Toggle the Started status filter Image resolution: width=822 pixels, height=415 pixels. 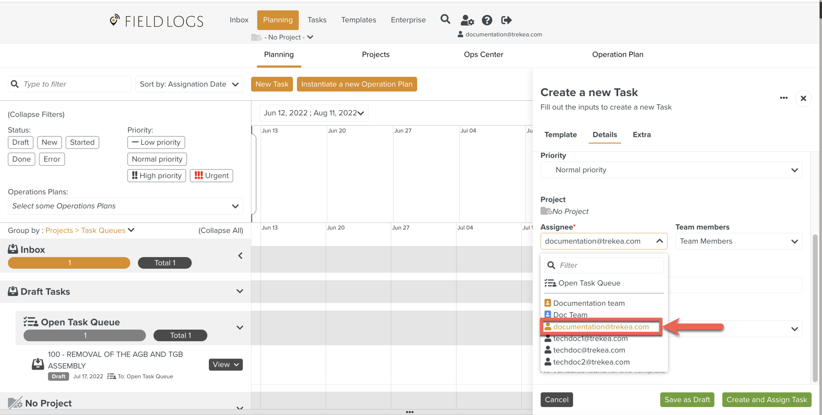(x=82, y=142)
